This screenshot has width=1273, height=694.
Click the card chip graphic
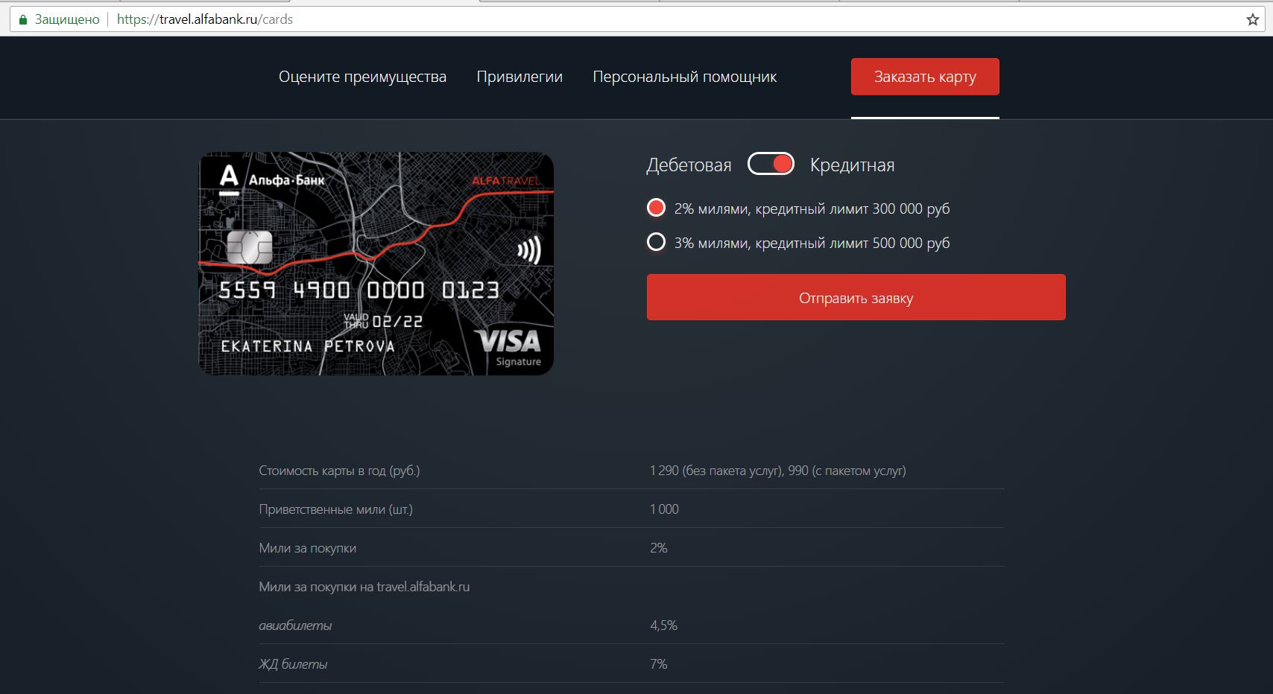(248, 247)
